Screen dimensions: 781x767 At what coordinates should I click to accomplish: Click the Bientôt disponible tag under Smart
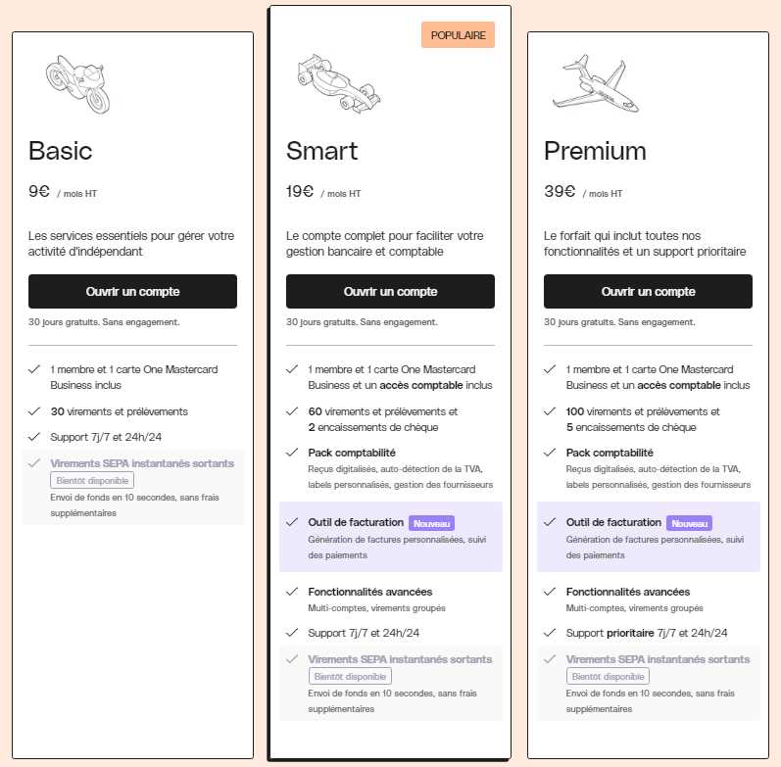tap(350, 676)
